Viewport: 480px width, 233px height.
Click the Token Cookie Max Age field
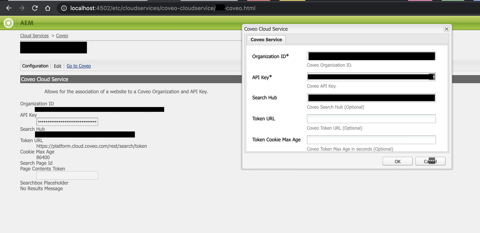371,140
